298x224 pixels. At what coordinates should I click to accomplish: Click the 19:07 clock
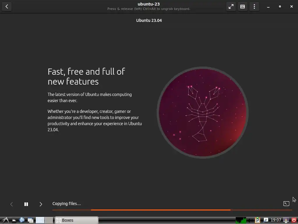(276, 220)
